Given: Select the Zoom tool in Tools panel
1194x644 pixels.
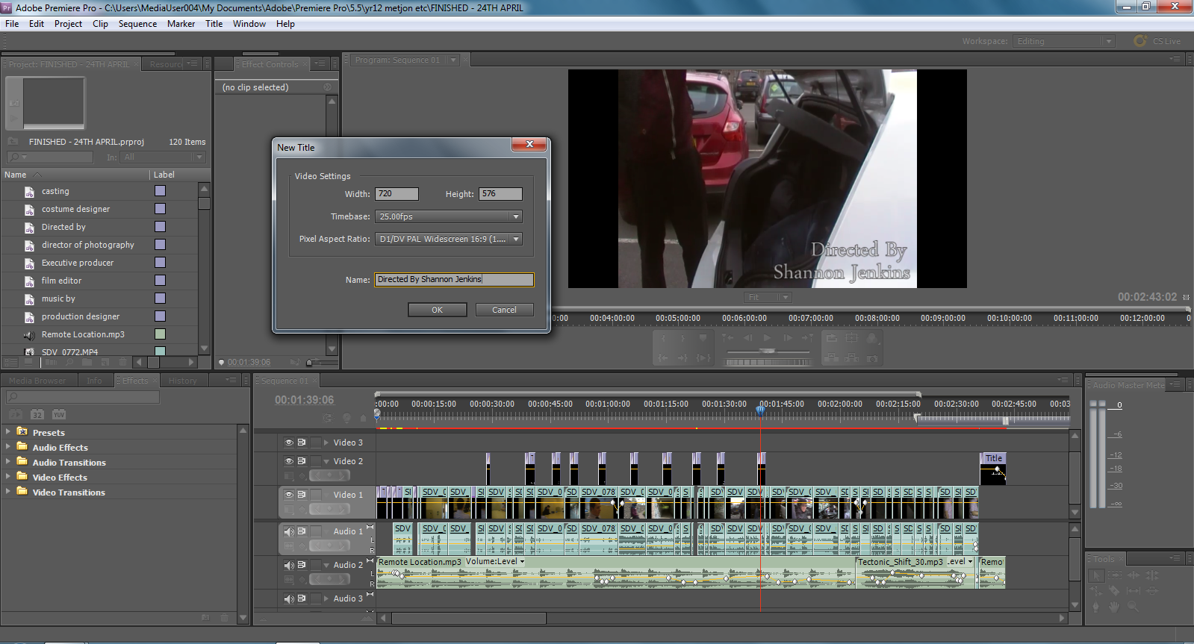Looking at the screenshot, I should click(x=1133, y=607).
